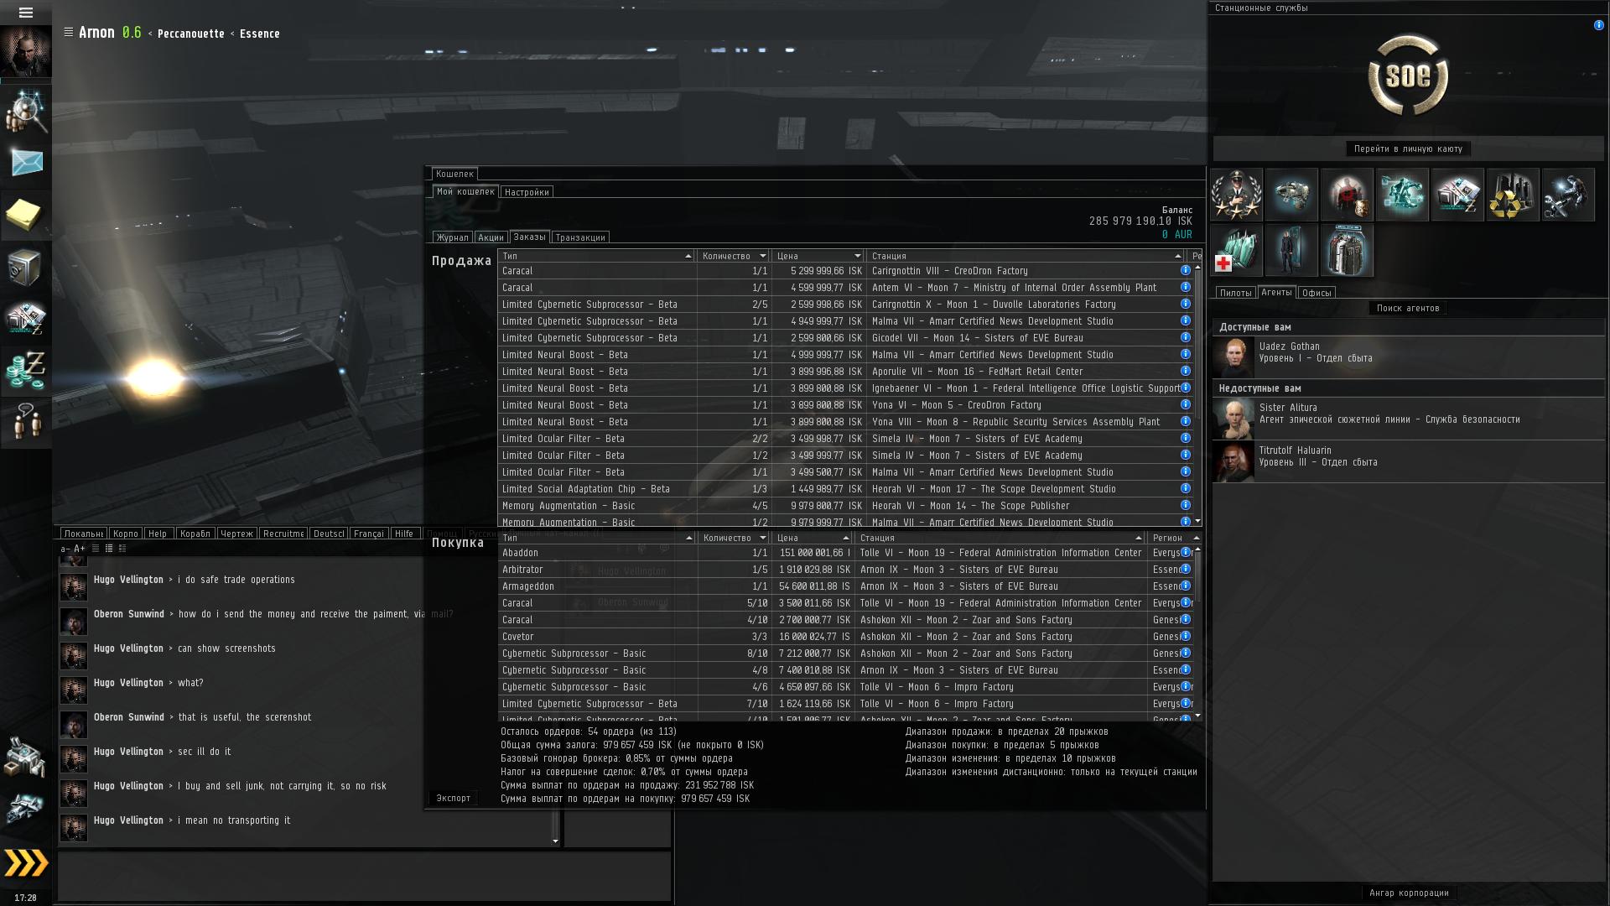Image resolution: width=1610 pixels, height=906 pixels.
Task: Sort buy orders by Тип column
Action: [596, 538]
